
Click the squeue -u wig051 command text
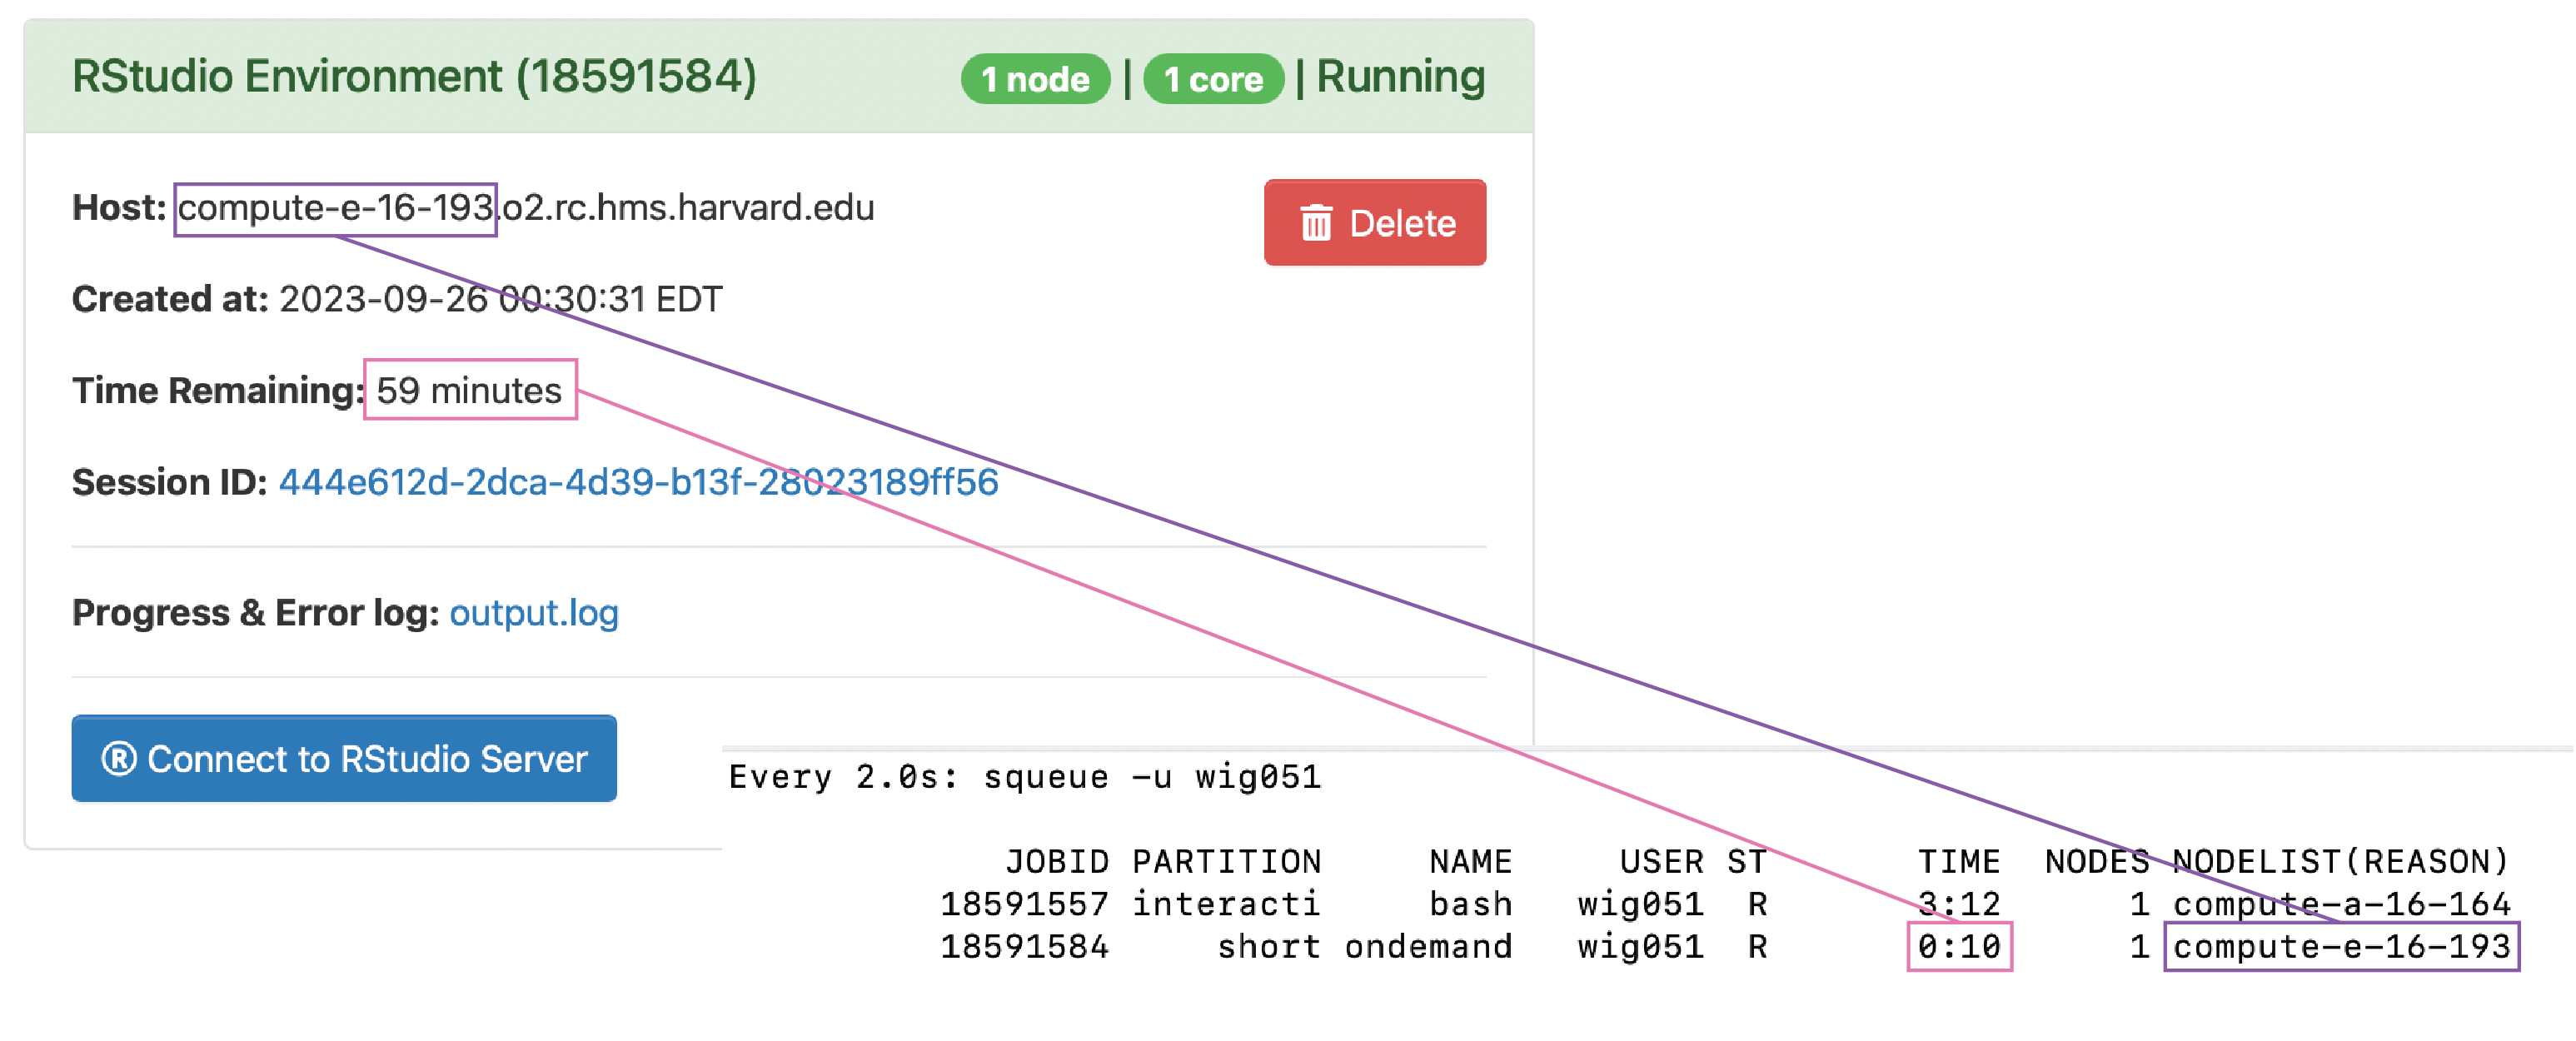[1152, 777]
